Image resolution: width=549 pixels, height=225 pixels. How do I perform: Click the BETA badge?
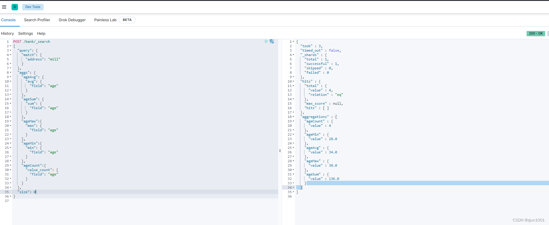(x=127, y=20)
